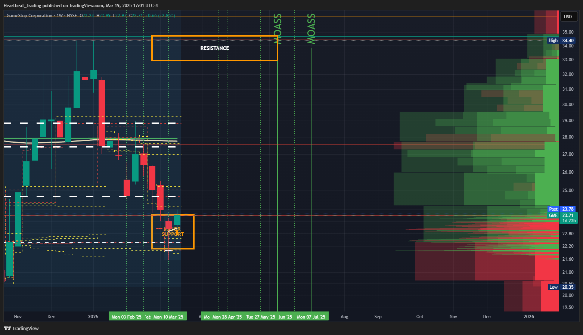
Task: Click the 29.00 price axis value
Action: 568,121
